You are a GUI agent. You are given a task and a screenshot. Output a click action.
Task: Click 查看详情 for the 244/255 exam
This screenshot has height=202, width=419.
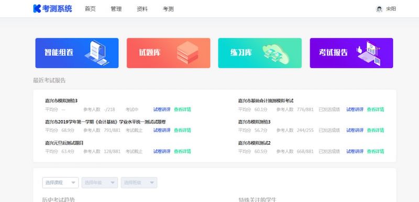376,130
